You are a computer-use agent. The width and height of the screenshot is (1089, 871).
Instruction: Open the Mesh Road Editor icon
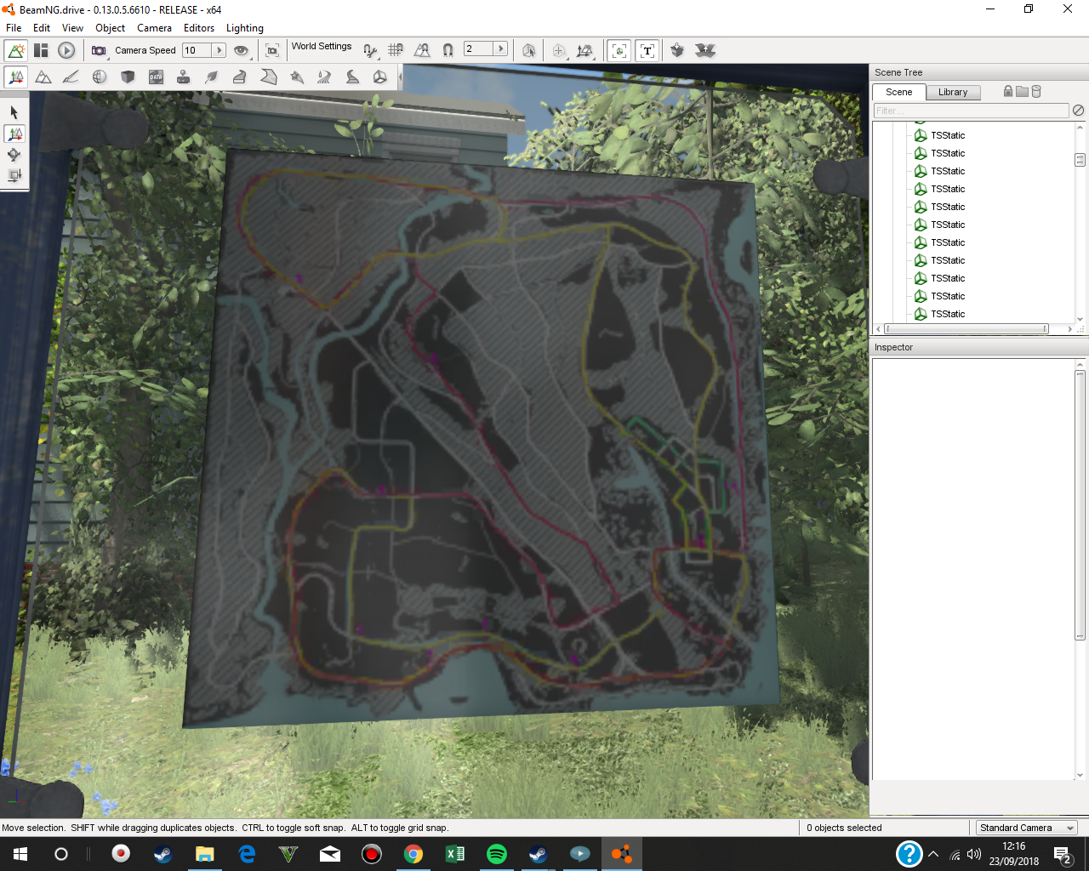[239, 77]
